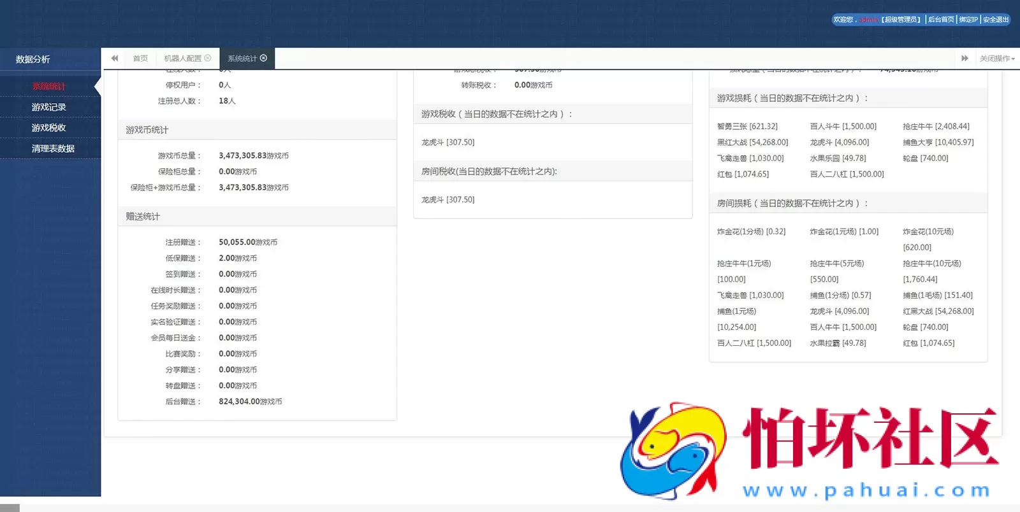Close the 系统统计 tab via its X icon
Screen dimensions: 1020x512
(x=263, y=58)
